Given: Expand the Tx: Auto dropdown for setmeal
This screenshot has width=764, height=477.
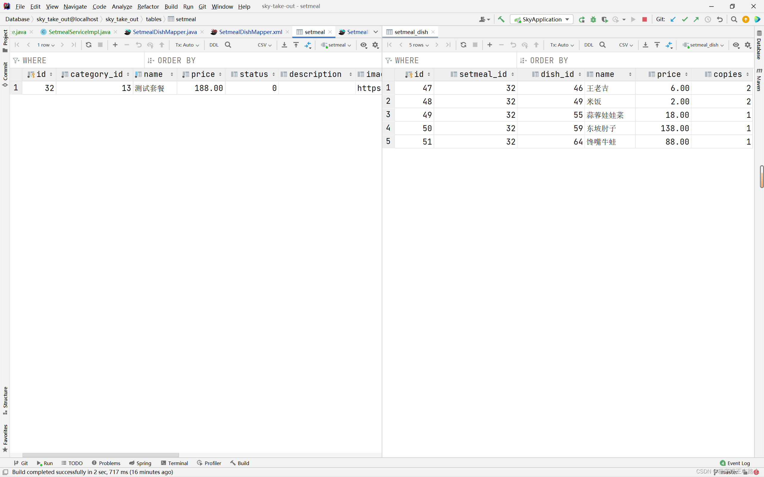Looking at the screenshot, I should tap(187, 45).
